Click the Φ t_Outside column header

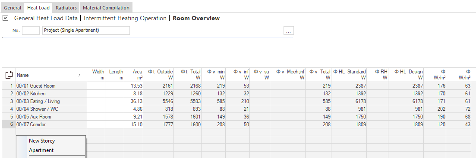(x=158, y=75)
